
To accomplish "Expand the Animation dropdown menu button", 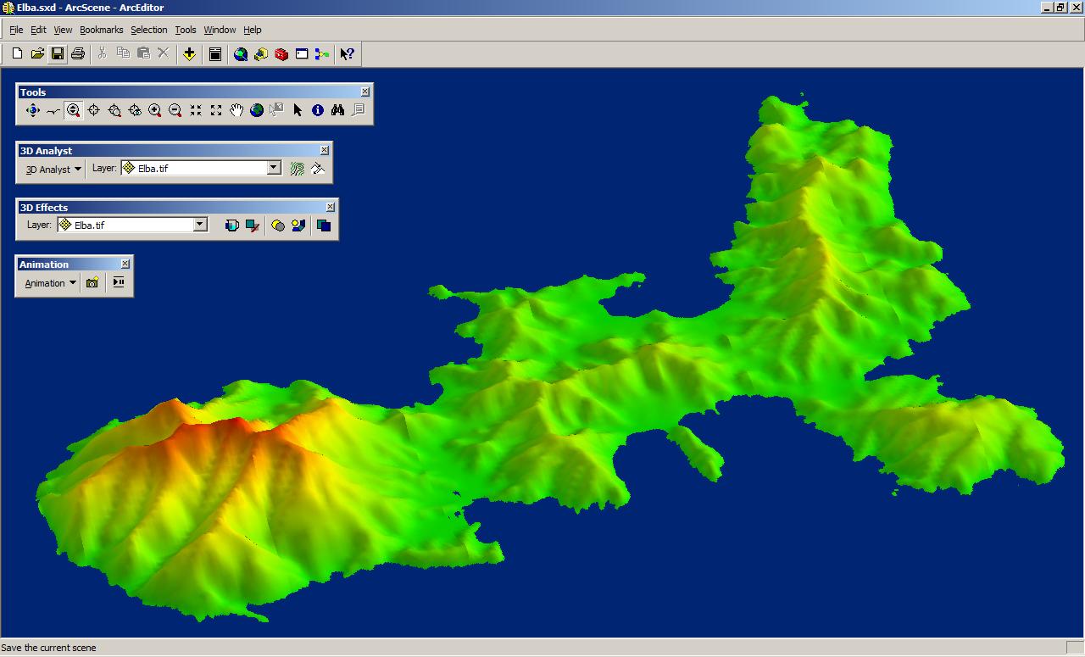I will (51, 283).
